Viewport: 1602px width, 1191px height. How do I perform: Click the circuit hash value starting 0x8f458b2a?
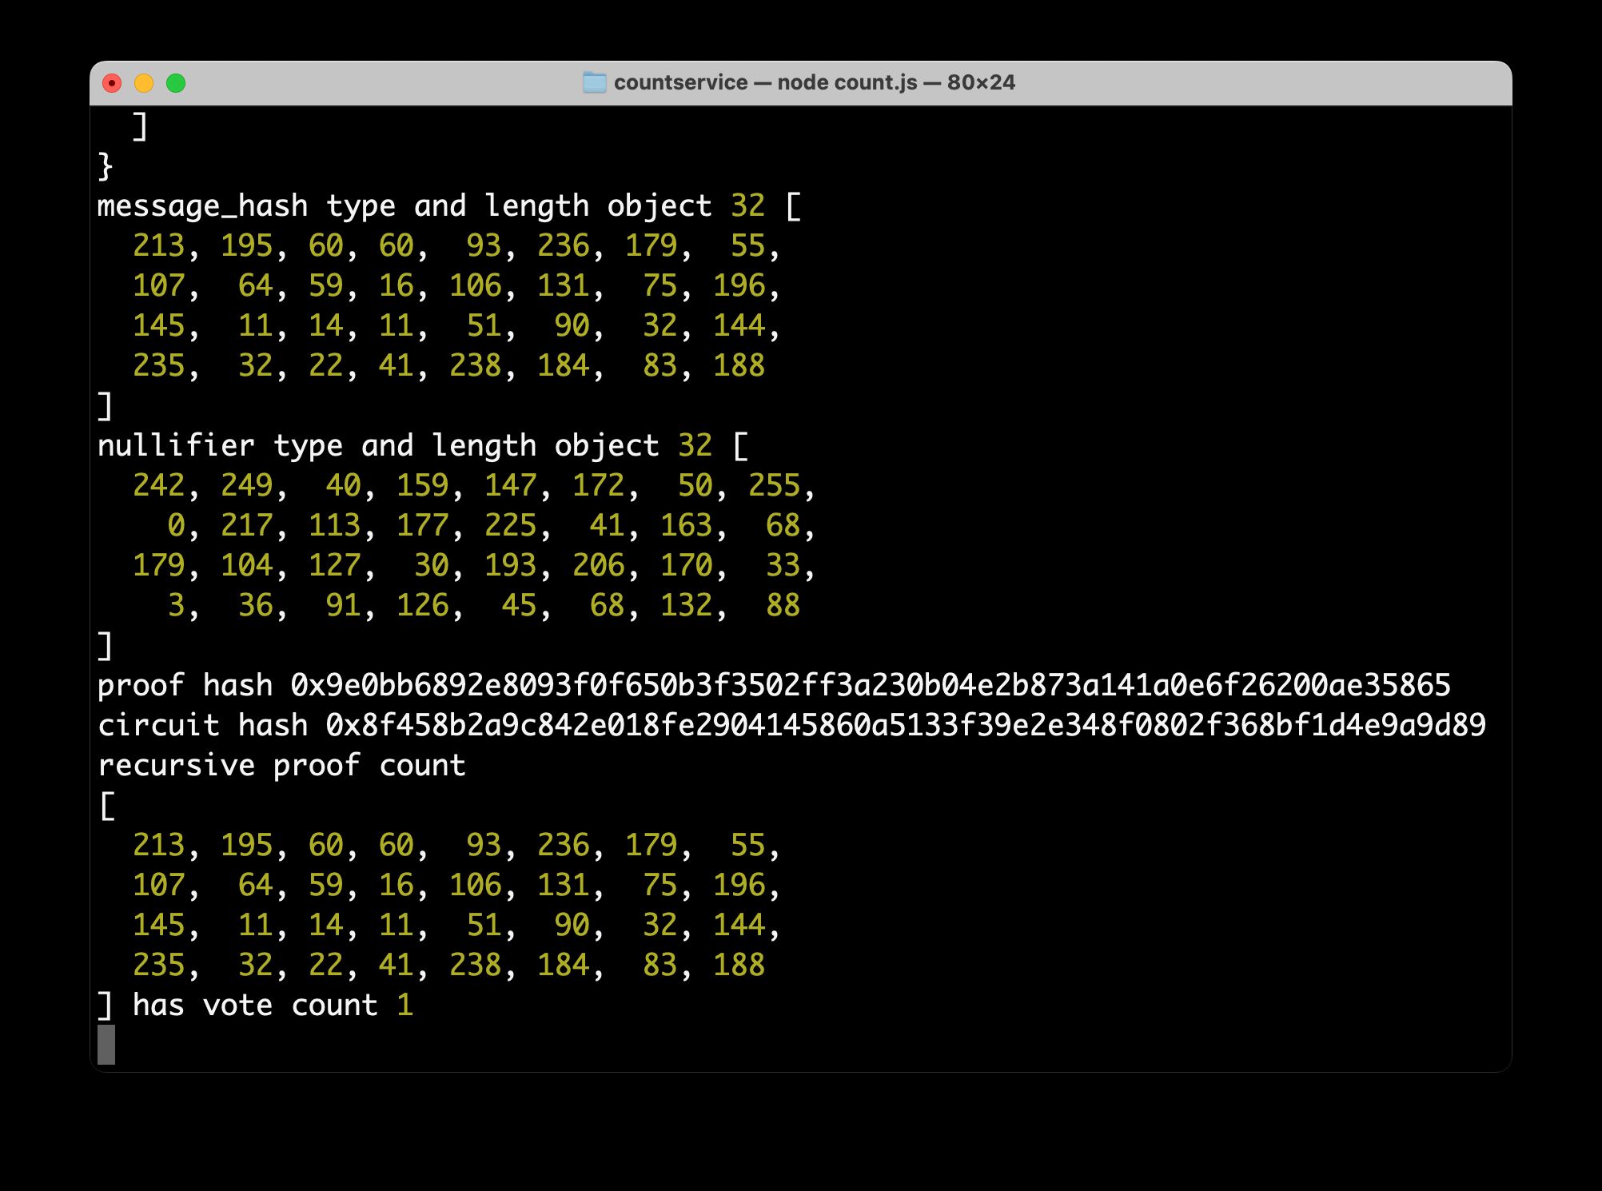pyautogui.click(x=906, y=726)
